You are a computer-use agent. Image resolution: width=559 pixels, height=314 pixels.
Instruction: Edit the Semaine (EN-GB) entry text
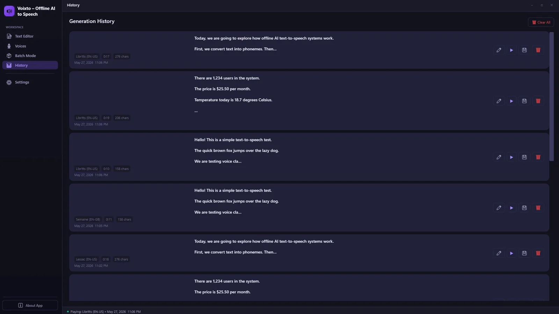[x=499, y=208]
